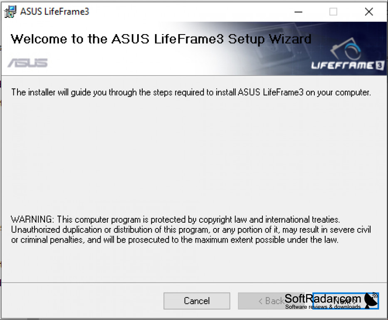The height and width of the screenshot is (320, 388).
Task: Click the camera frame graphic above the LifeFrame logo
Action: [x=346, y=49]
